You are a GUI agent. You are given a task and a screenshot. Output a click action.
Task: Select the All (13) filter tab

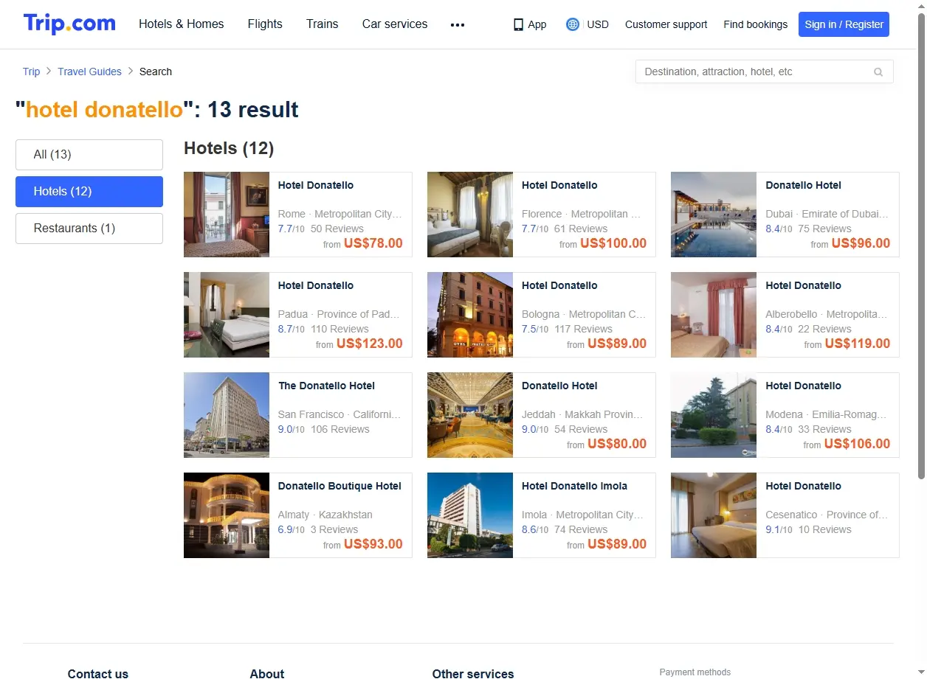(x=89, y=155)
